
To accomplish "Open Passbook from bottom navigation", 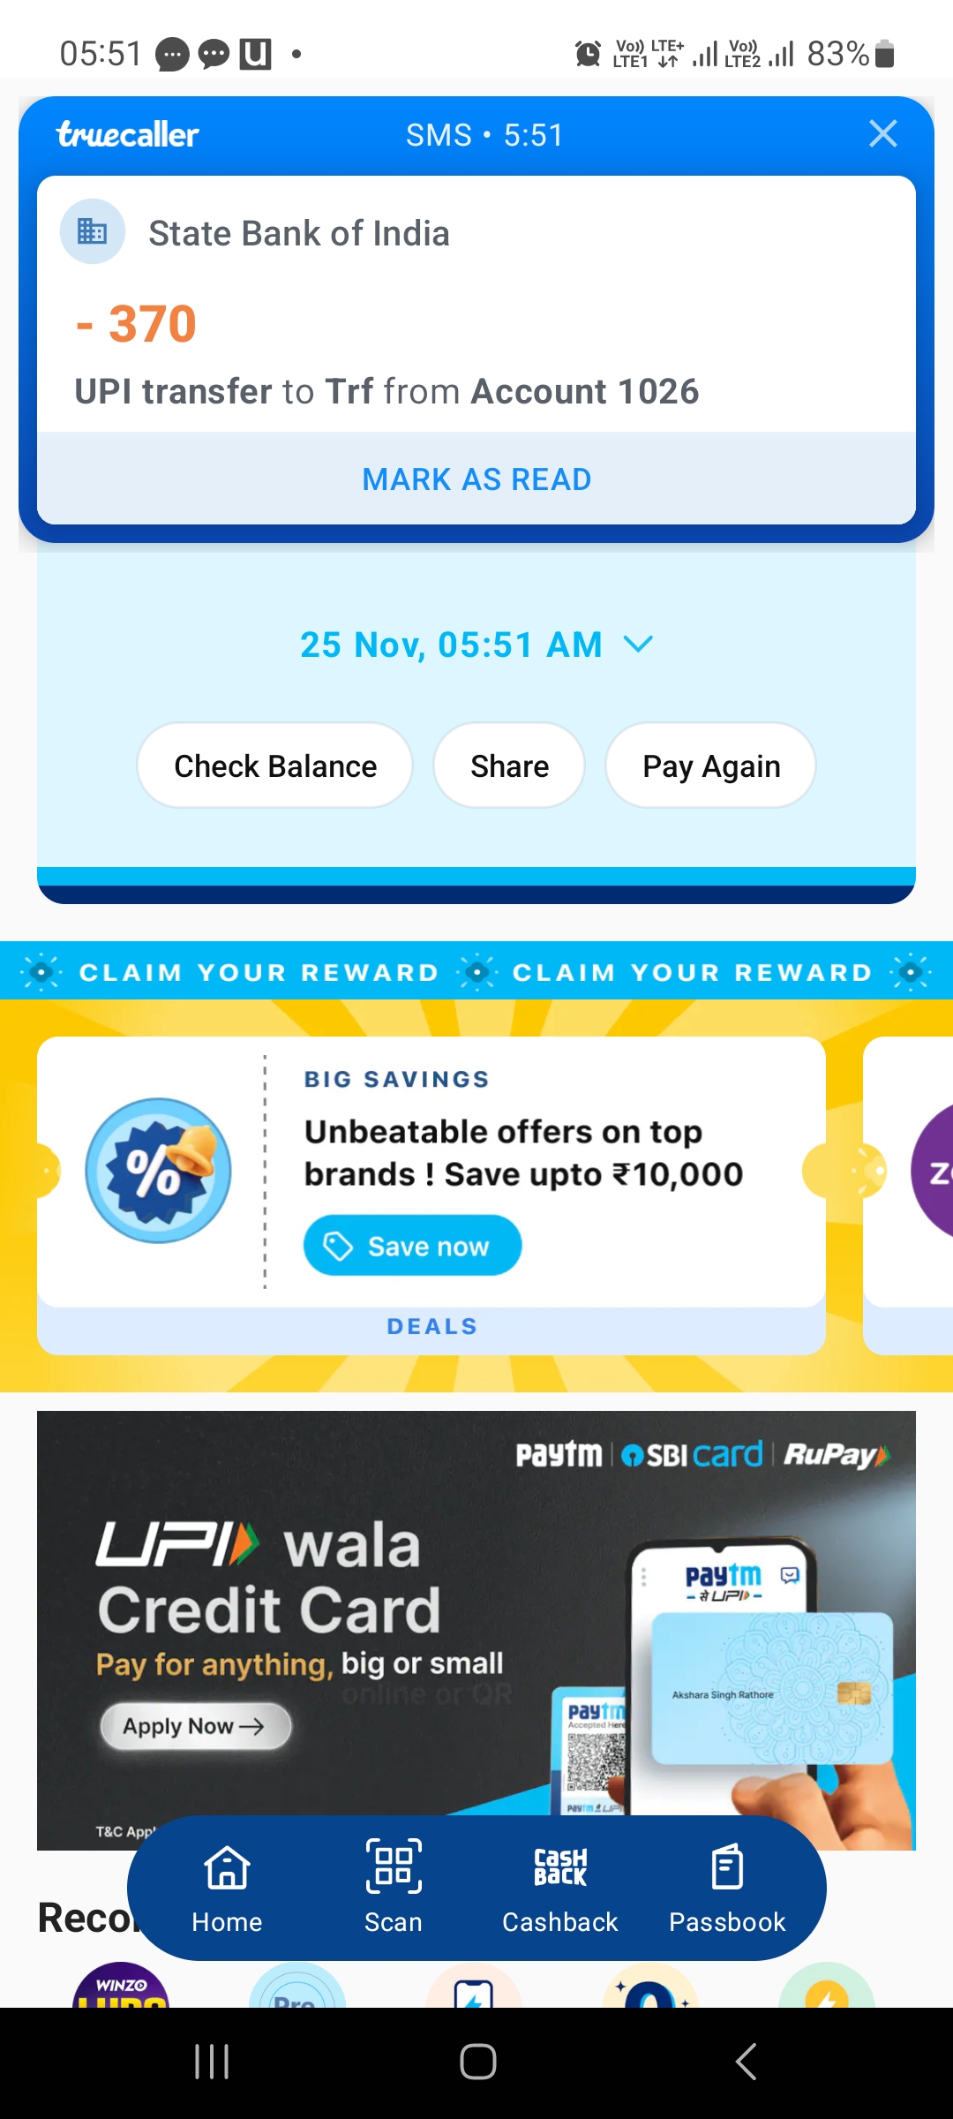I will click(727, 1889).
